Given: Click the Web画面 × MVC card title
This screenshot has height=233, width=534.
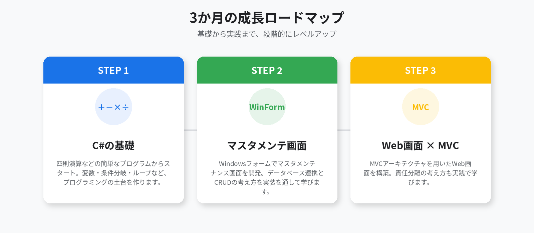Looking at the screenshot, I should (421, 145).
